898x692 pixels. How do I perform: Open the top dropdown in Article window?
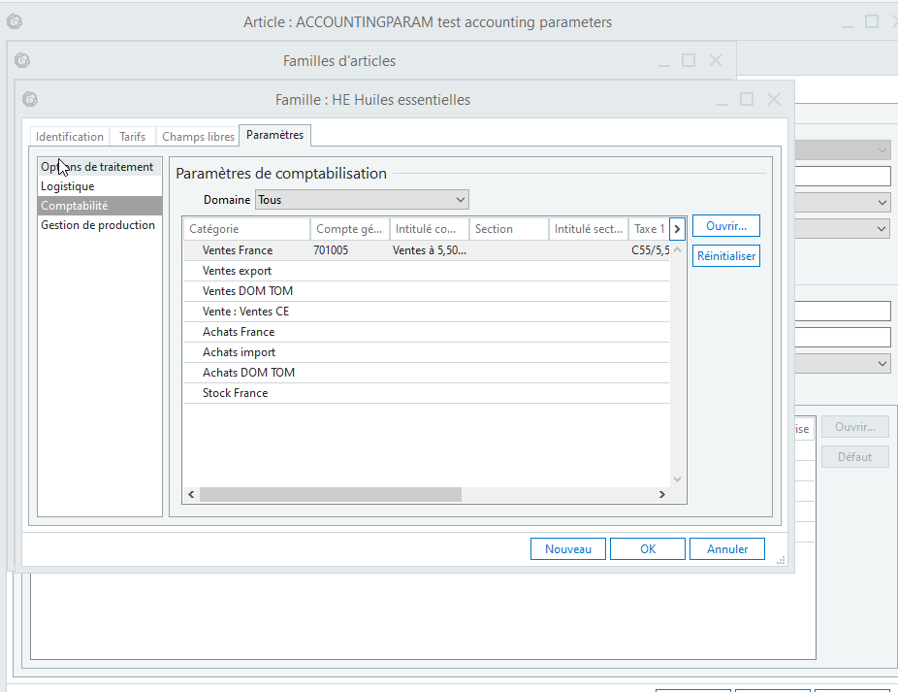pyautogui.click(x=882, y=150)
